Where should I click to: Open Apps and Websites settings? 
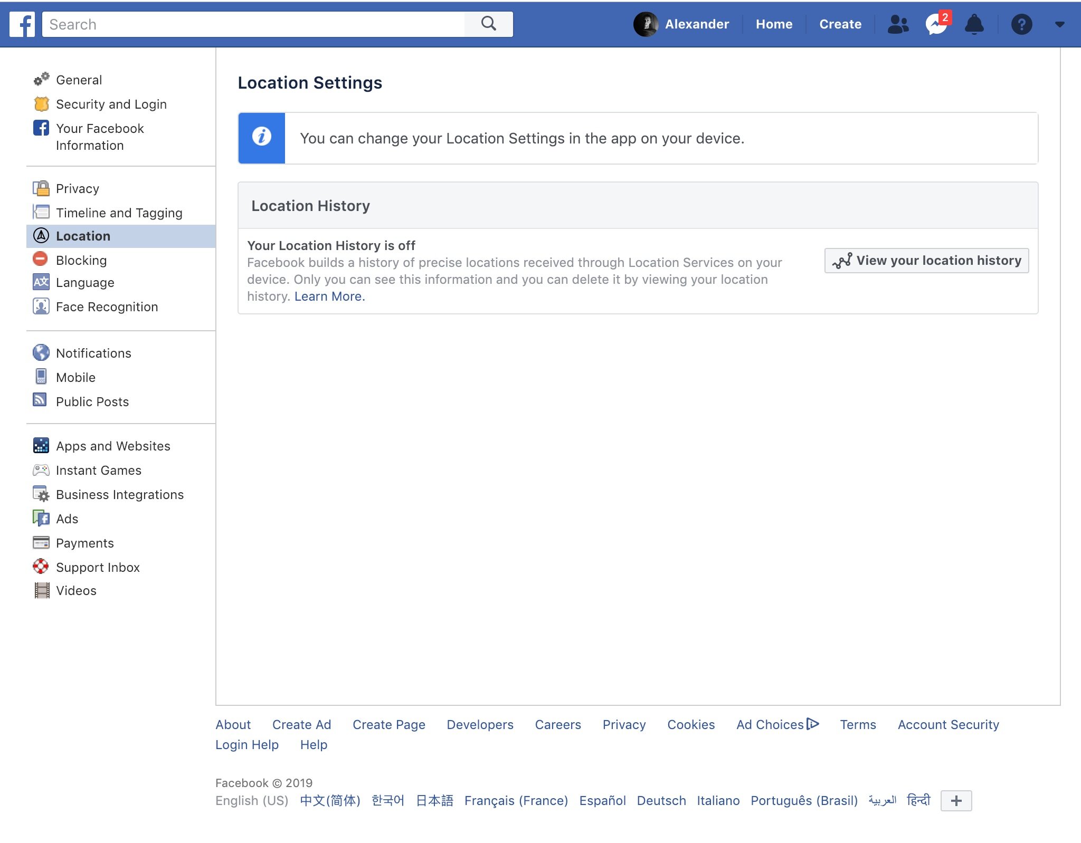coord(113,446)
